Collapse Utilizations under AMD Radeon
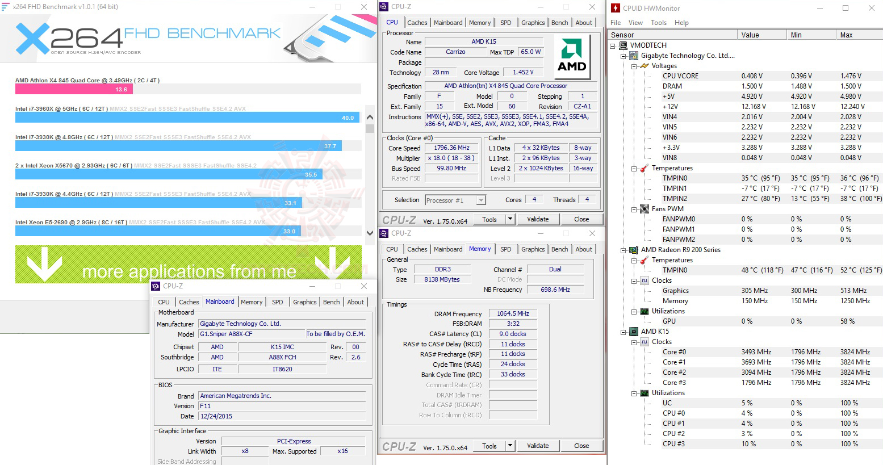Viewport: 883px width, 465px height. pyautogui.click(x=634, y=311)
